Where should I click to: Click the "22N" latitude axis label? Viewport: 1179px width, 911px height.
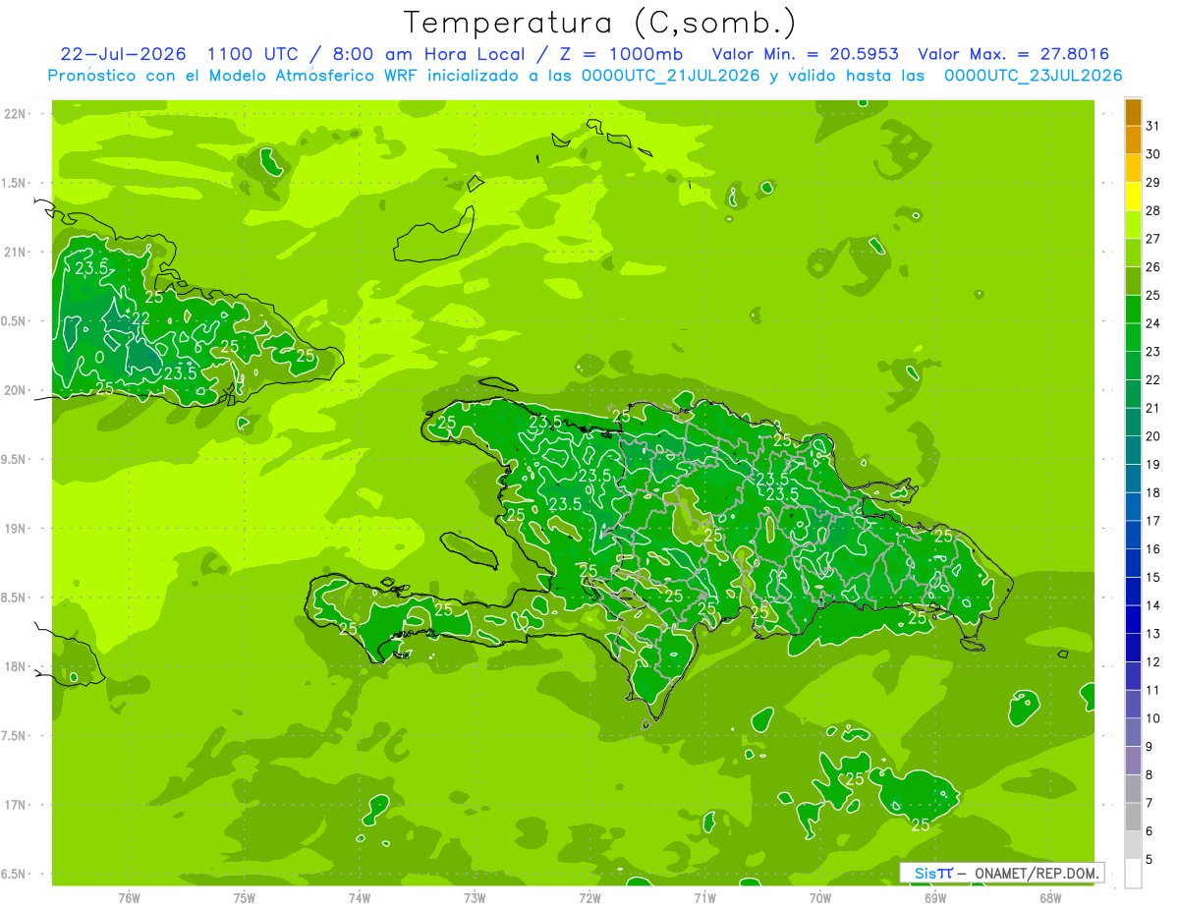coord(15,114)
